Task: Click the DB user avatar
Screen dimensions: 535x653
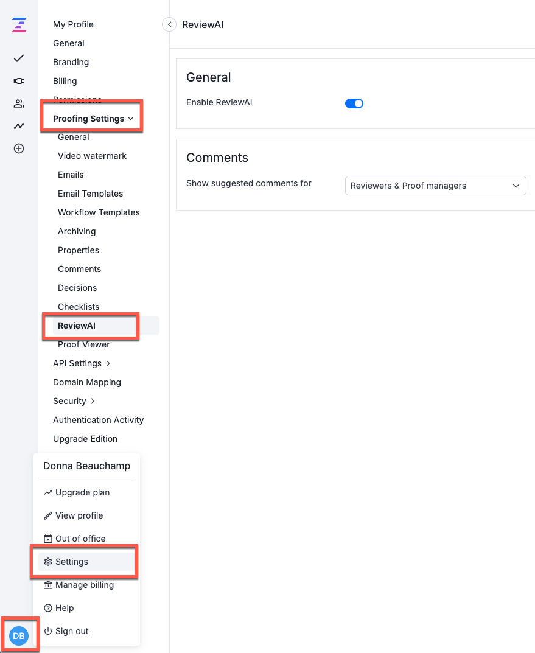Action: 19,636
